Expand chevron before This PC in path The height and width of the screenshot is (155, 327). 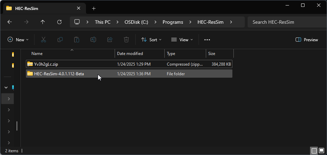pos(87,22)
